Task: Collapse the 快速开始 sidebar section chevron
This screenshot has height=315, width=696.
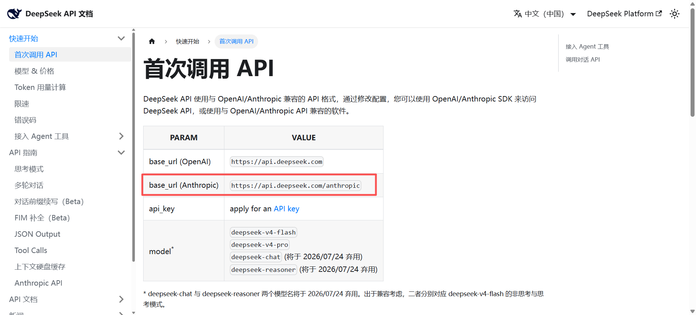Action: tap(121, 38)
